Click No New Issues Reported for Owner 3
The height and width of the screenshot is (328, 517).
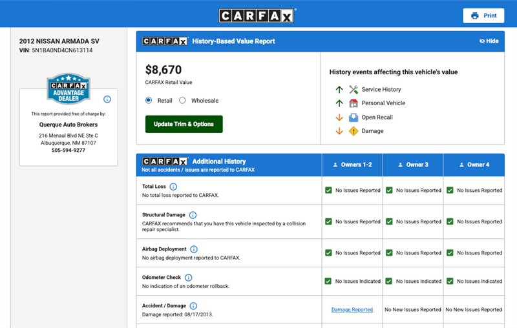click(413, 309)
